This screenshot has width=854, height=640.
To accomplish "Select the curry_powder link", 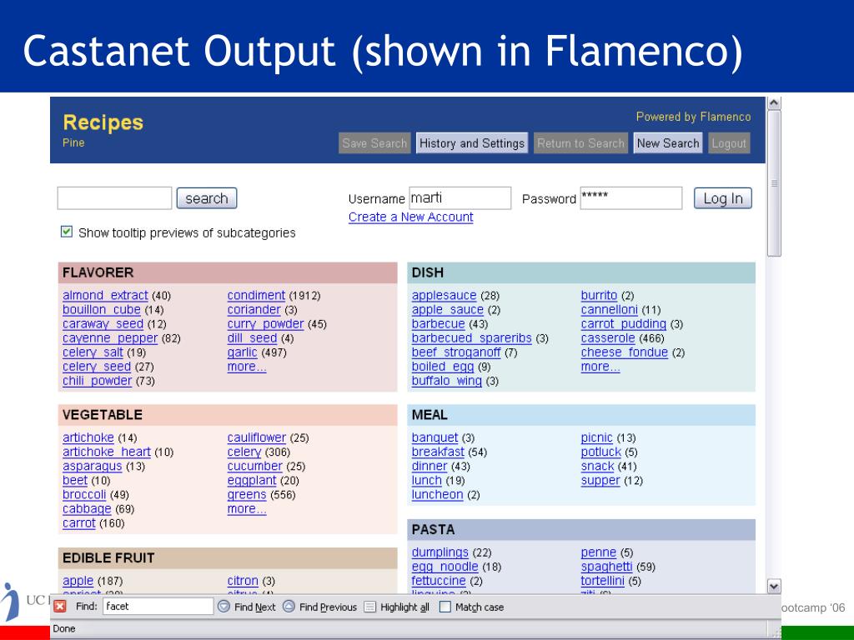I will (265, 324).
